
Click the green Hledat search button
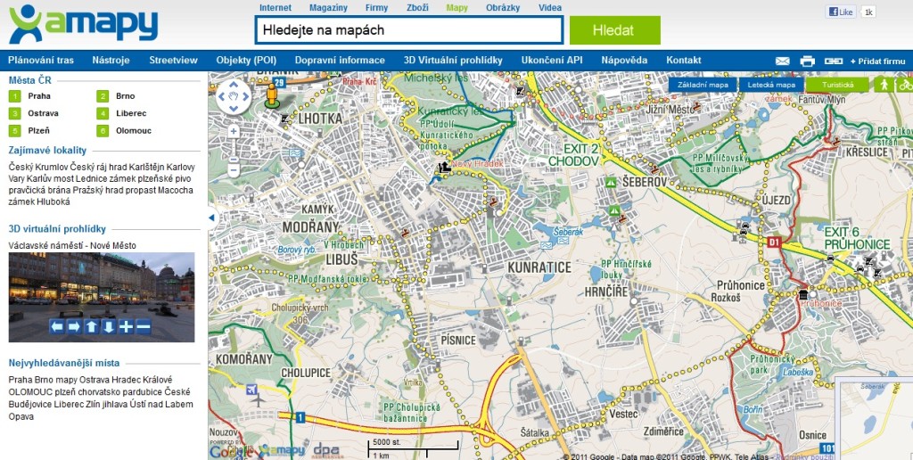[615, 30]
